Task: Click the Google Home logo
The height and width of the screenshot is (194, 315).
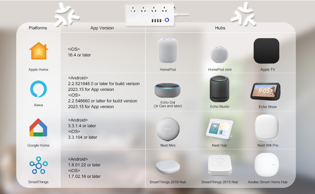Action: click(x=38, y=127)
